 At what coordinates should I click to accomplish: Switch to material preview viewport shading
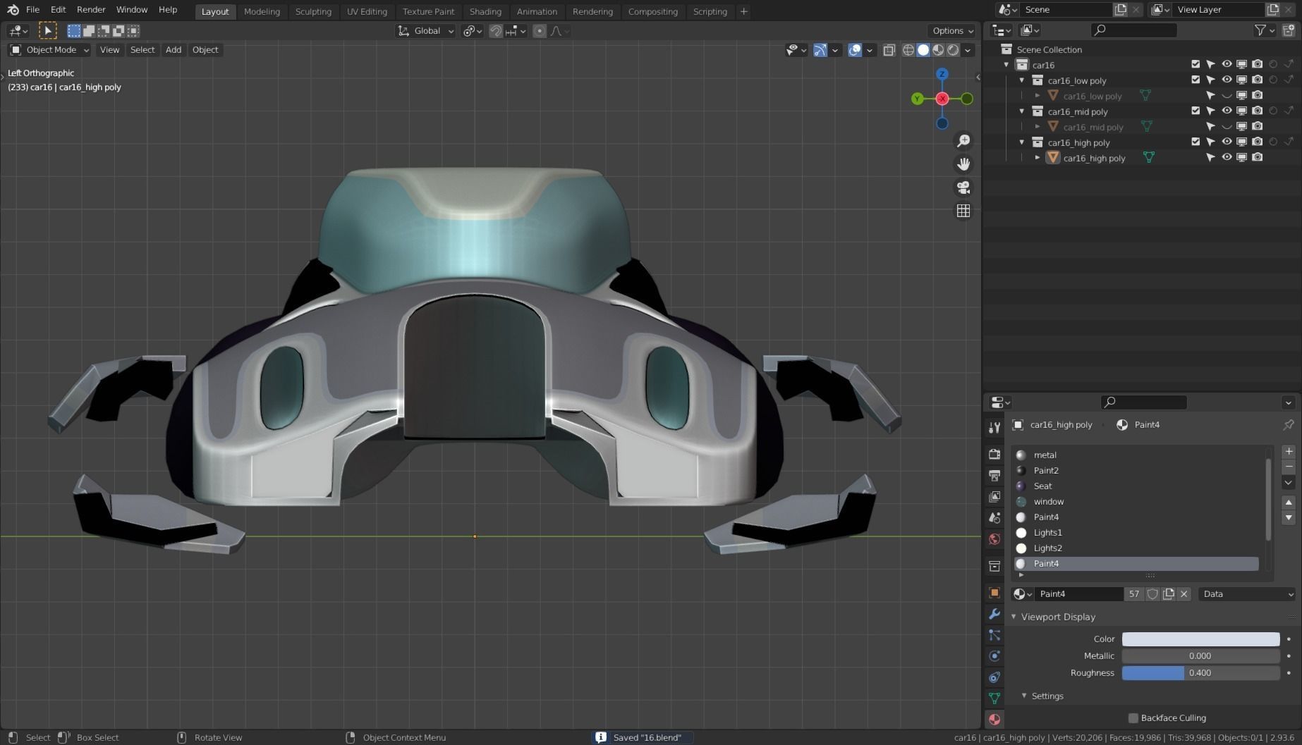tap(938, 50)
